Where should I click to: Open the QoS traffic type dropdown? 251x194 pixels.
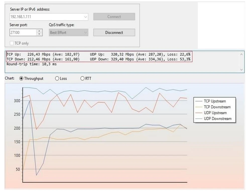(69, 32)
